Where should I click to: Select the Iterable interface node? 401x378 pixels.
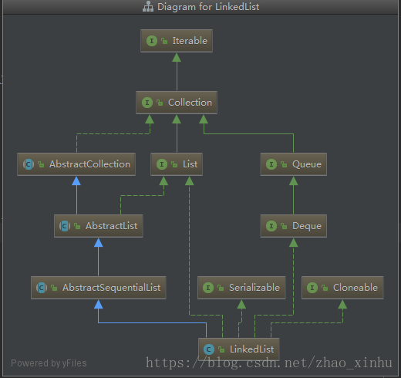click(x=177, y=41)
